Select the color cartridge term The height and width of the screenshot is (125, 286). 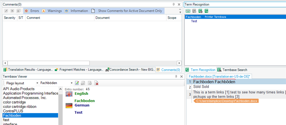(14, 102)
